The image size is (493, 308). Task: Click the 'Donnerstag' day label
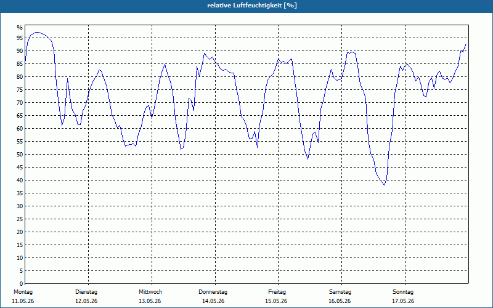pos(213,292)
